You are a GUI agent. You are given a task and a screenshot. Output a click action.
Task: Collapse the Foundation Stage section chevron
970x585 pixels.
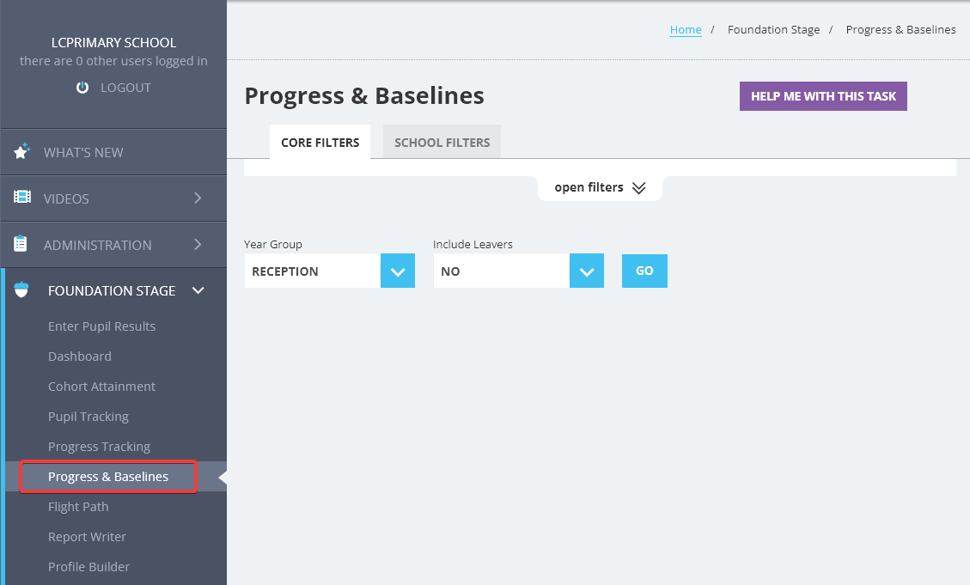point(198,290)
